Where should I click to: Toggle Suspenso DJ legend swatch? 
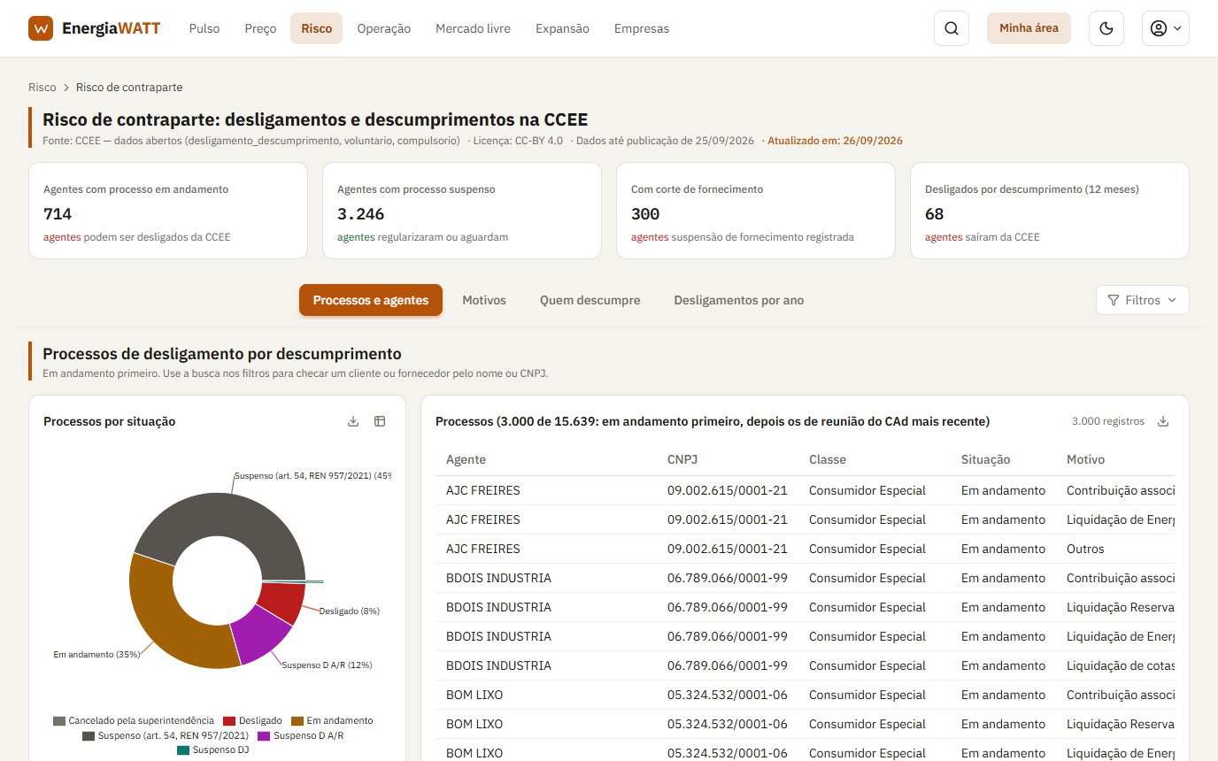[183, 750]
